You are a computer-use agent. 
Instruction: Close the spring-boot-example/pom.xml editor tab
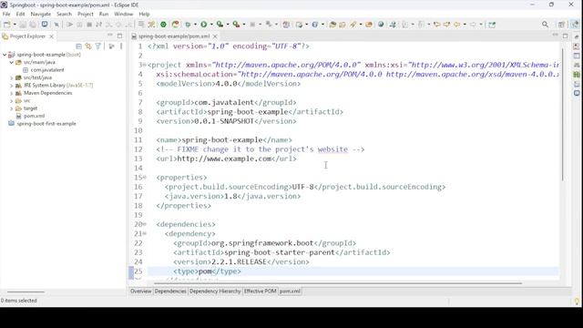215,36
